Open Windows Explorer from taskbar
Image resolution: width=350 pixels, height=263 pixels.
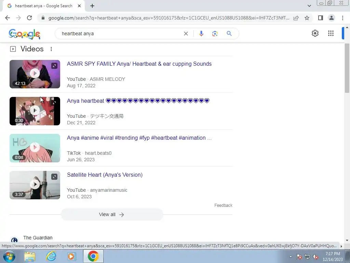coord(30,256)
